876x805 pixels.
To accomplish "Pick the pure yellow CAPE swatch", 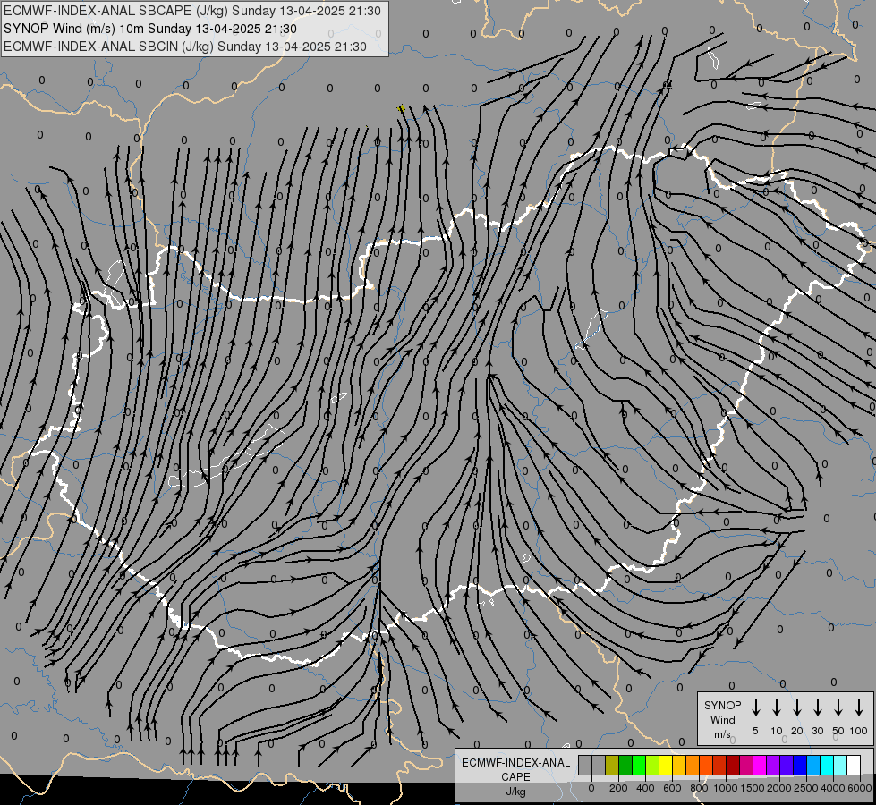I will click(666, 765).
